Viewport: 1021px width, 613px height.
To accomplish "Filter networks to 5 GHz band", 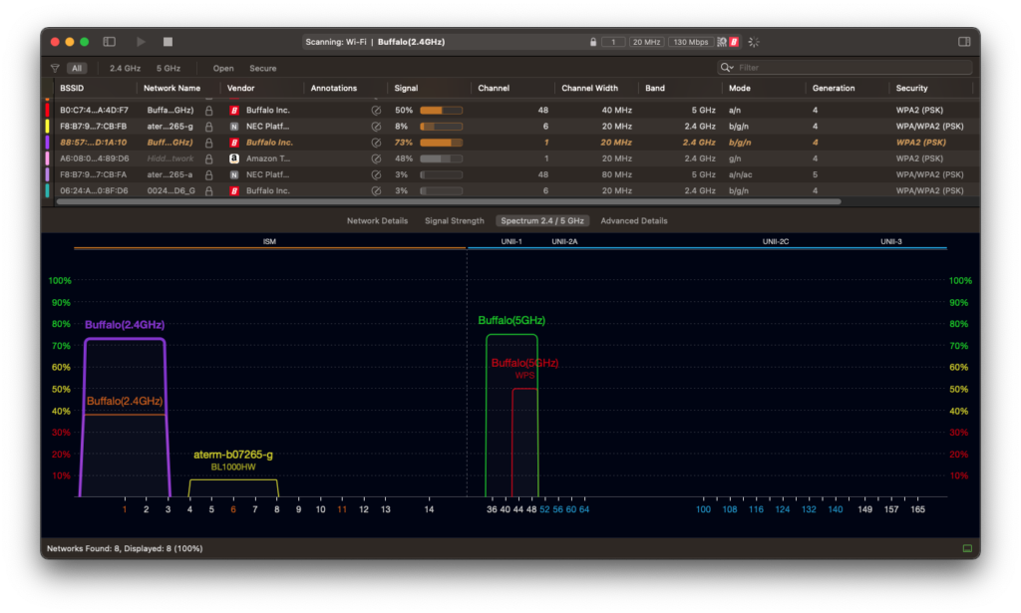I will [x=168, y=68].
